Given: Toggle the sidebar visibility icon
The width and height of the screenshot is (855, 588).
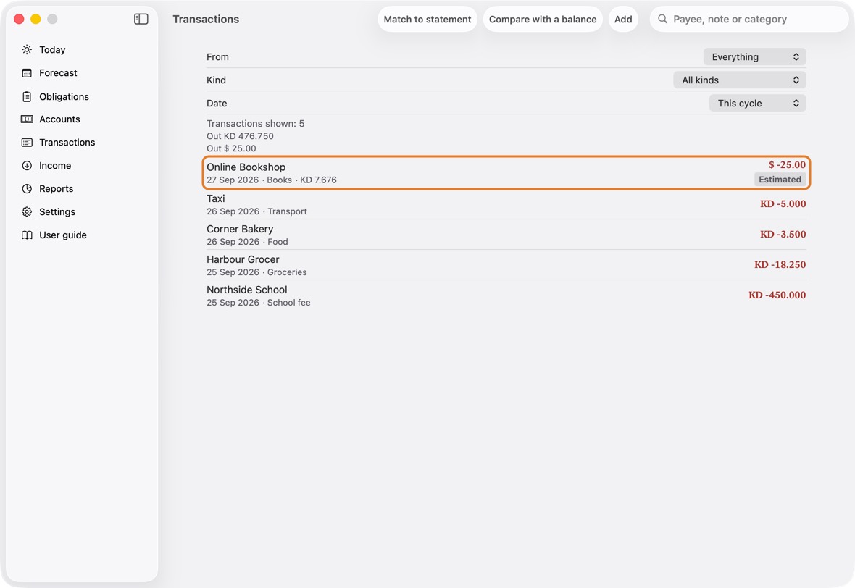Looking at the screenshot, I should [x=141, y=19].
